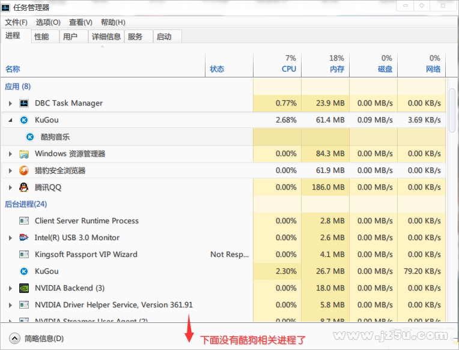The width and height of the screenshot is (459, 350).
Task: Select the 酷狗音乐 child row text
Action: coord(55,137)
